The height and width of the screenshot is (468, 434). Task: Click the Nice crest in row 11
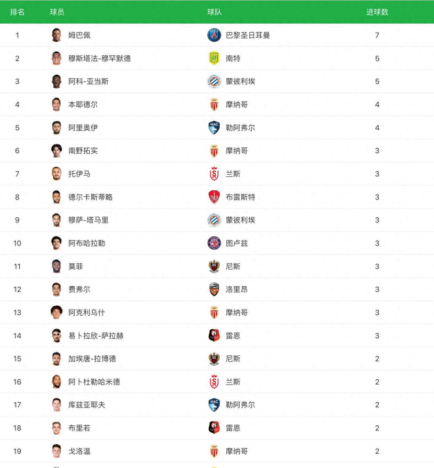click(x=214, y=266)
